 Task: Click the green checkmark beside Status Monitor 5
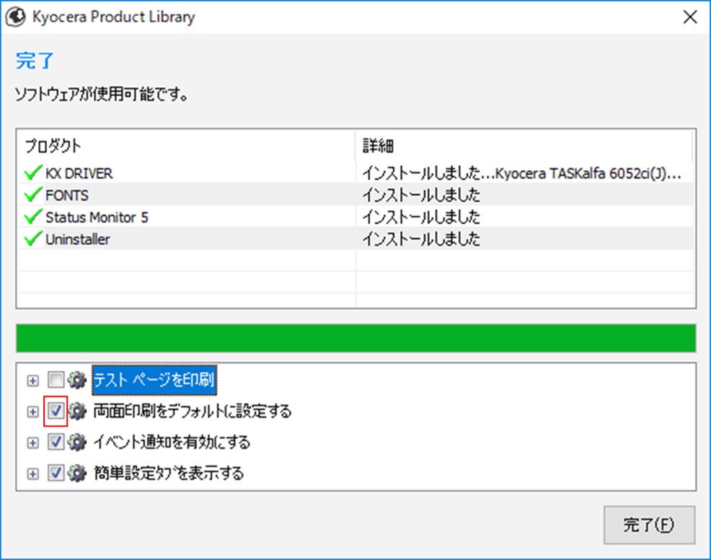click(33, 216)
